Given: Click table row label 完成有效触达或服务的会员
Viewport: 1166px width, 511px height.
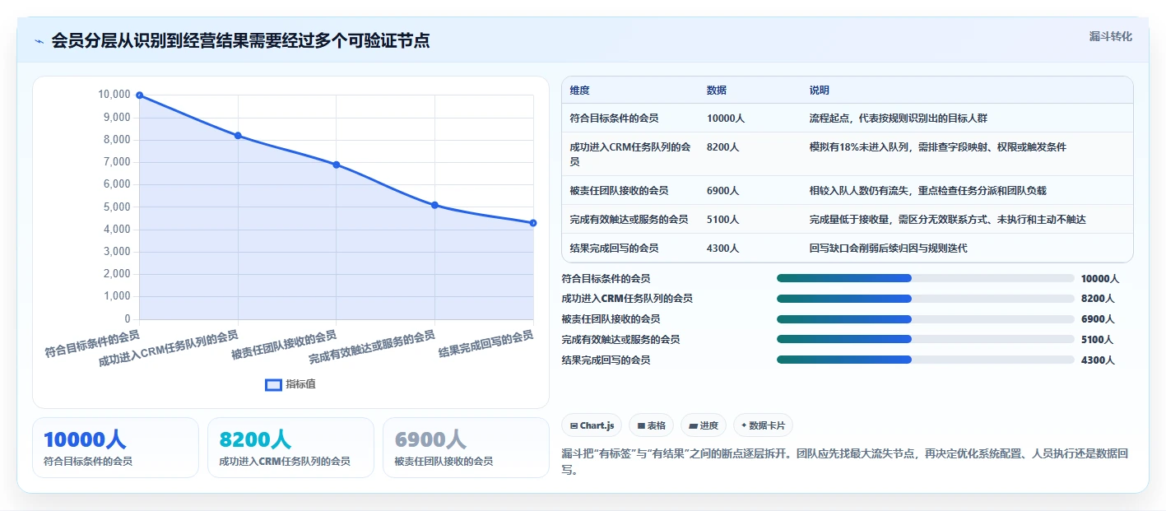Looking at the screenshot, I should click(x=629, y=220).
